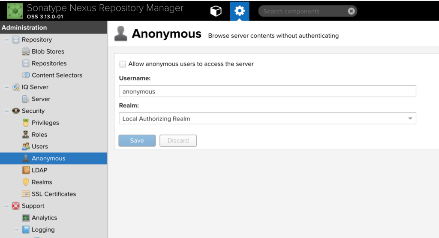Click the Privileges medal icon
439x238 pixels.
click(x=26, y=123)
